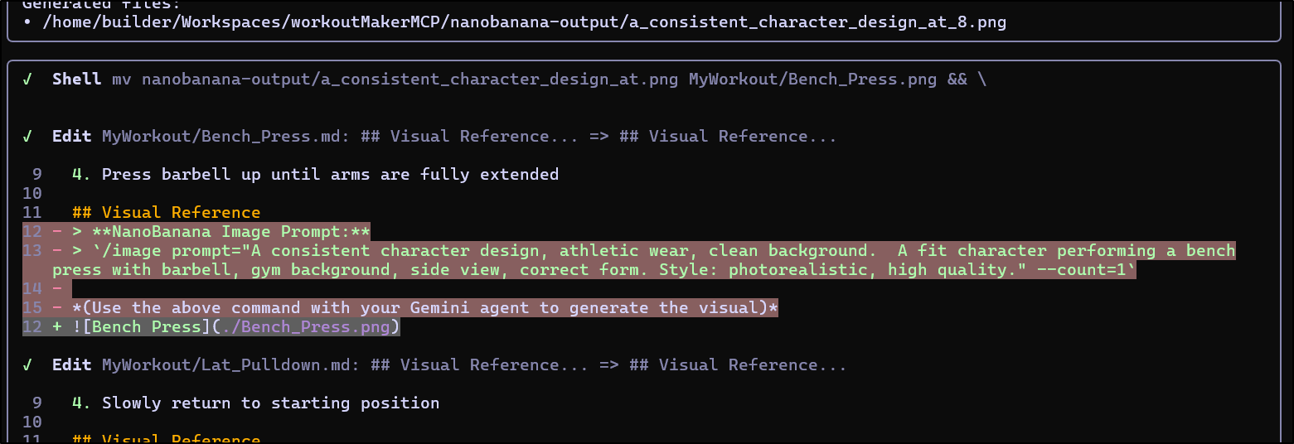Click the minus sign on removed line 14
Image resolution: width=1294 pixels, height=444 pixels.
pyautogui.click(x=57, y=289)
